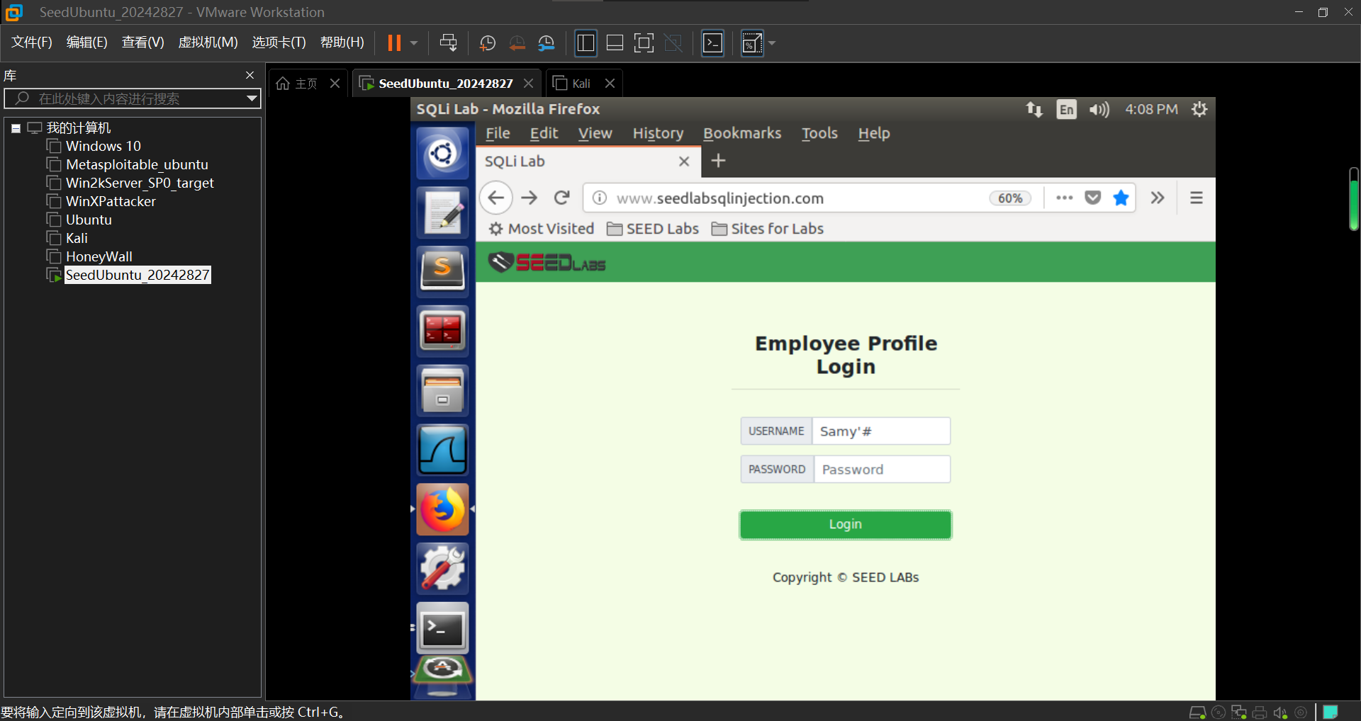The width and height of the screenshot is (1361, 721).
Task: Open the Firefox hamburger menu
Action: pyautogui.click(x=1197, y=198)
